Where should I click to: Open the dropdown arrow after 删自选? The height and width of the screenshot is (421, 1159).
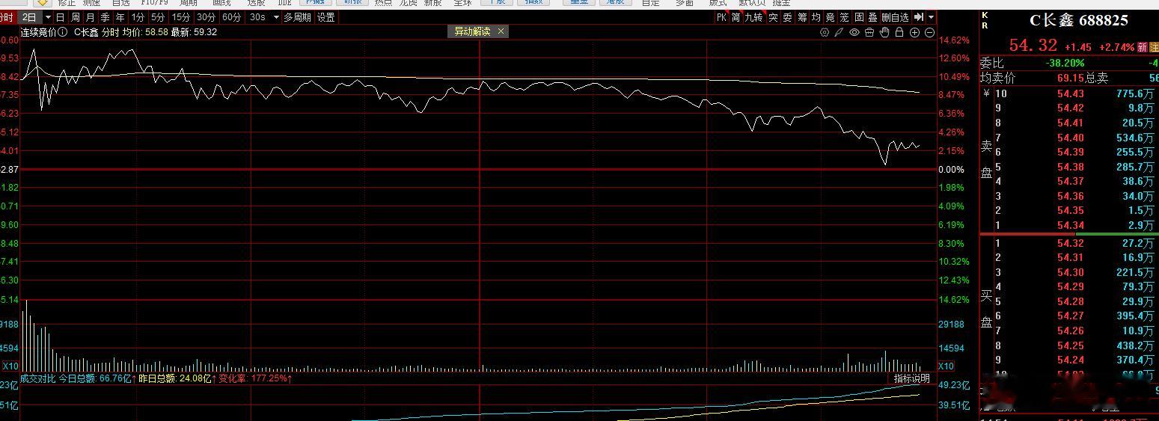click(x=931, y=17)
